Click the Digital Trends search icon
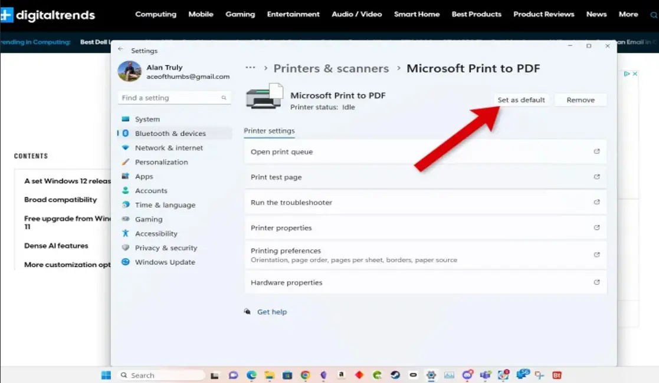659x383 pixels. tap(654, 15)
